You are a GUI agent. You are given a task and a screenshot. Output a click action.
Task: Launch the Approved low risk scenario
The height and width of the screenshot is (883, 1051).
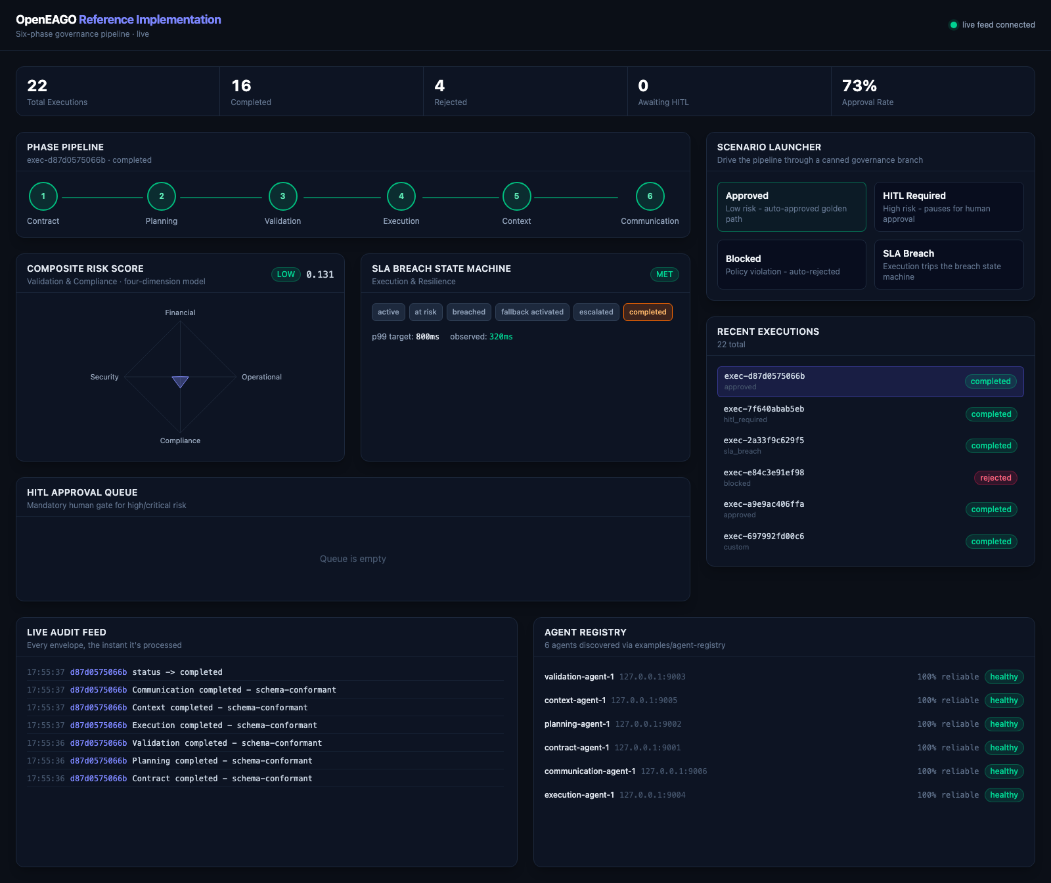tap(792, 207)
